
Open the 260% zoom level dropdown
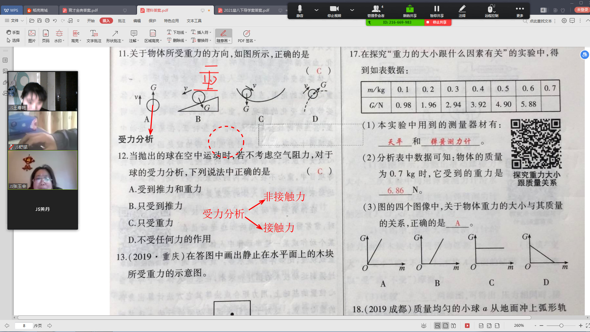[535, 326]
